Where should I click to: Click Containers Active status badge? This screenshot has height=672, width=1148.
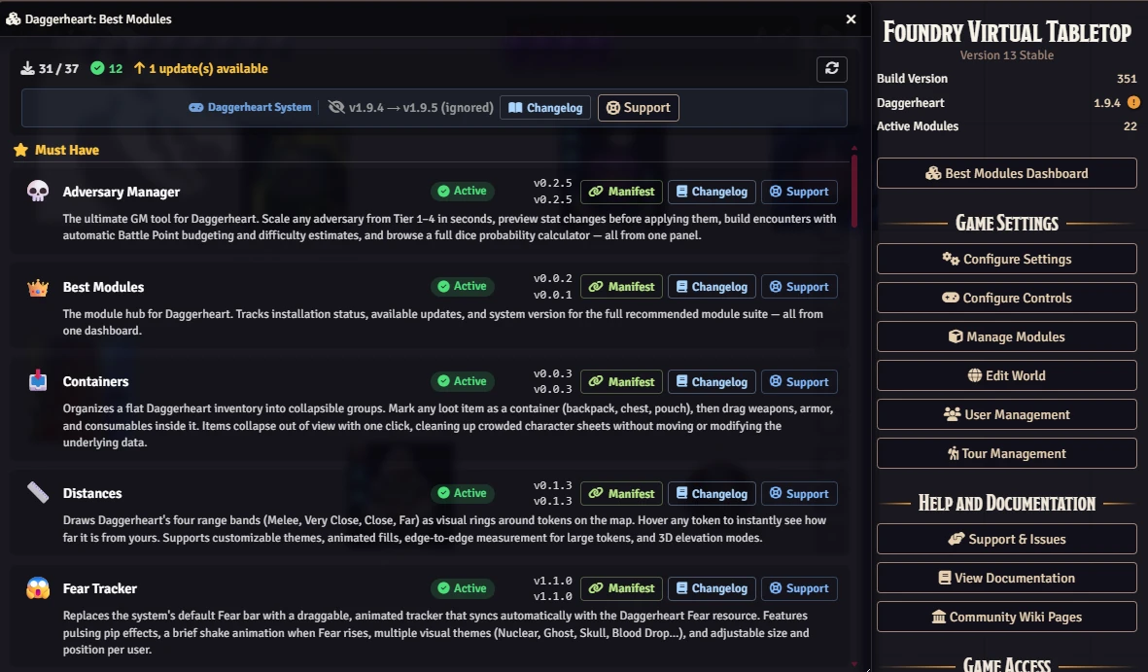[x=463, y=381]
